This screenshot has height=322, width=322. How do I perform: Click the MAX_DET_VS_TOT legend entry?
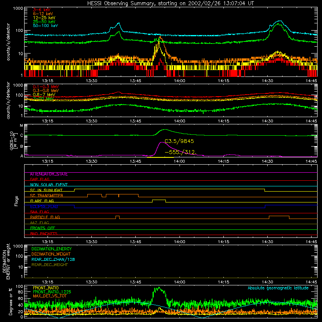click(x=50, y=296)
